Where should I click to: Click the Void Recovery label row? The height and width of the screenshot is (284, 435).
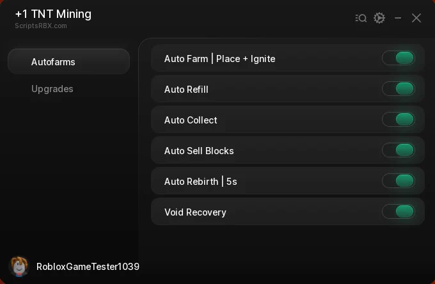pos(288,212)
